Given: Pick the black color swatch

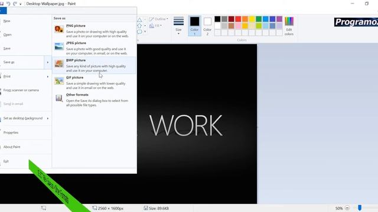Looking at the screenshot, I should [x=217, y=19].
